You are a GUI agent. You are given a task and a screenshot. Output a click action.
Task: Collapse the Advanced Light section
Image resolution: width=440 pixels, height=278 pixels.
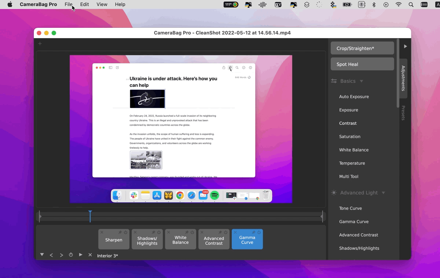click(383, 193)
